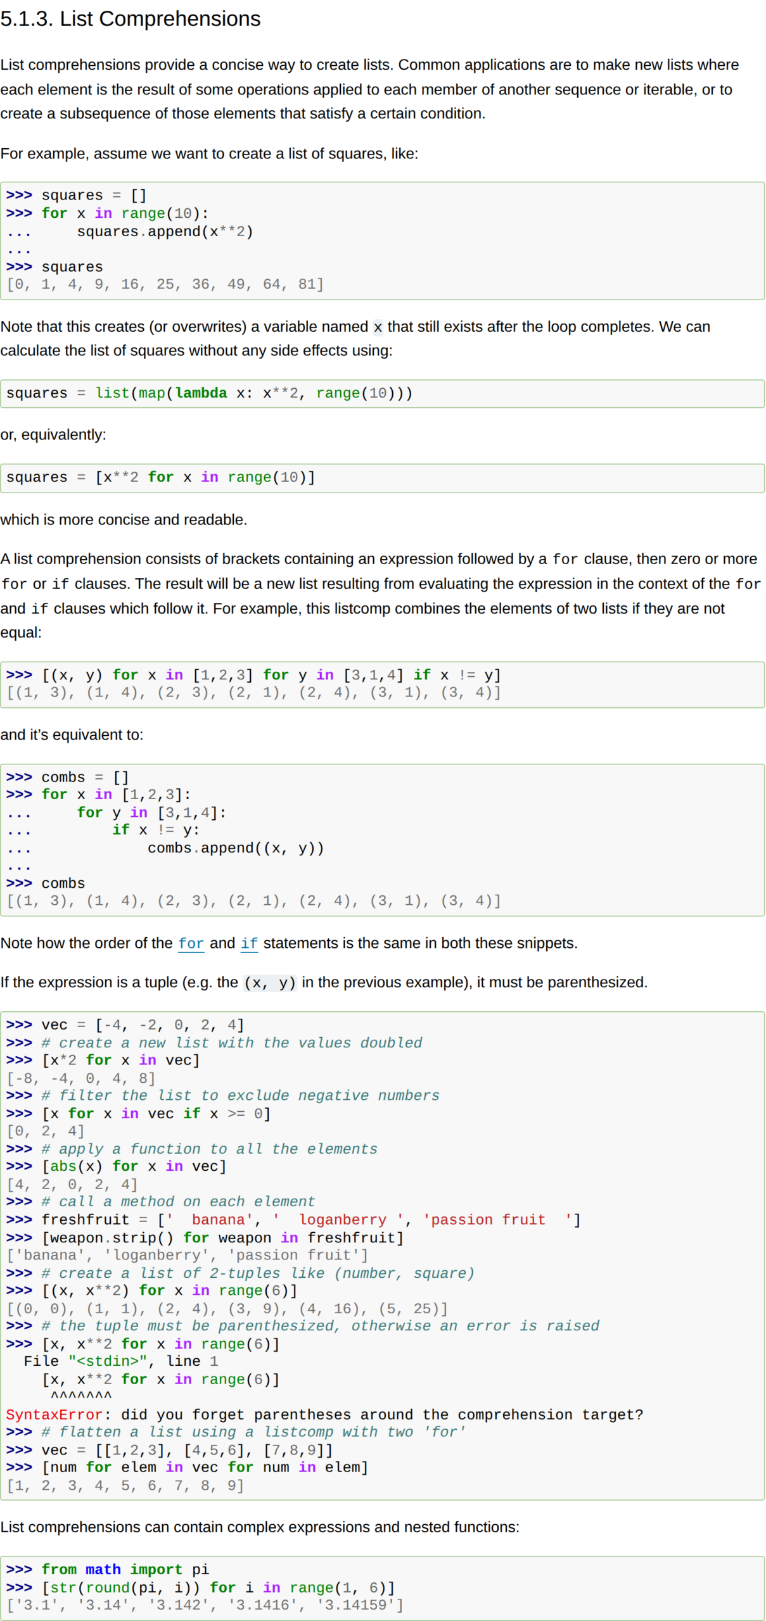The image size is (766, 1621).
Task: Click the text 'or, equivalently:'
Action: [x=53, y=435]
